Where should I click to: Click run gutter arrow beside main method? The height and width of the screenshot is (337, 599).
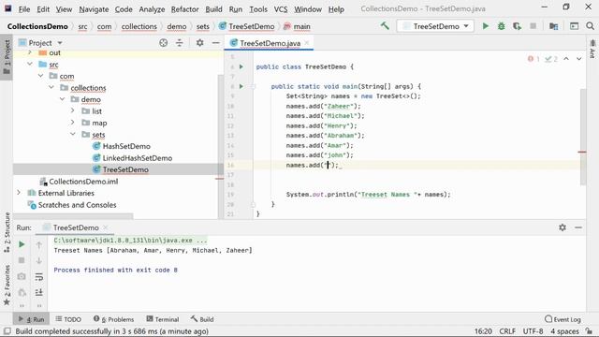tap(241, 86)
